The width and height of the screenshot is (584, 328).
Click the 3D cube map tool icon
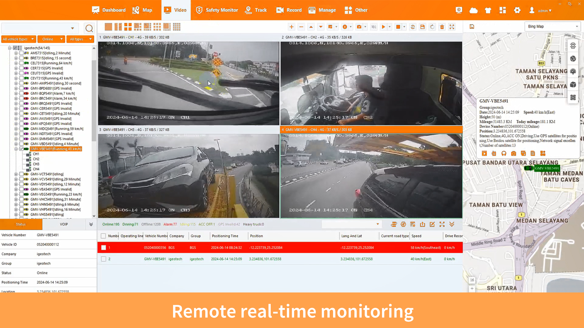pos(573,84)
